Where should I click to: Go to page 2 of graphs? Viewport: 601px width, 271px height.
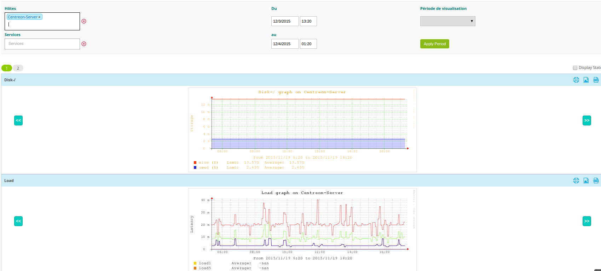(18, 68)
